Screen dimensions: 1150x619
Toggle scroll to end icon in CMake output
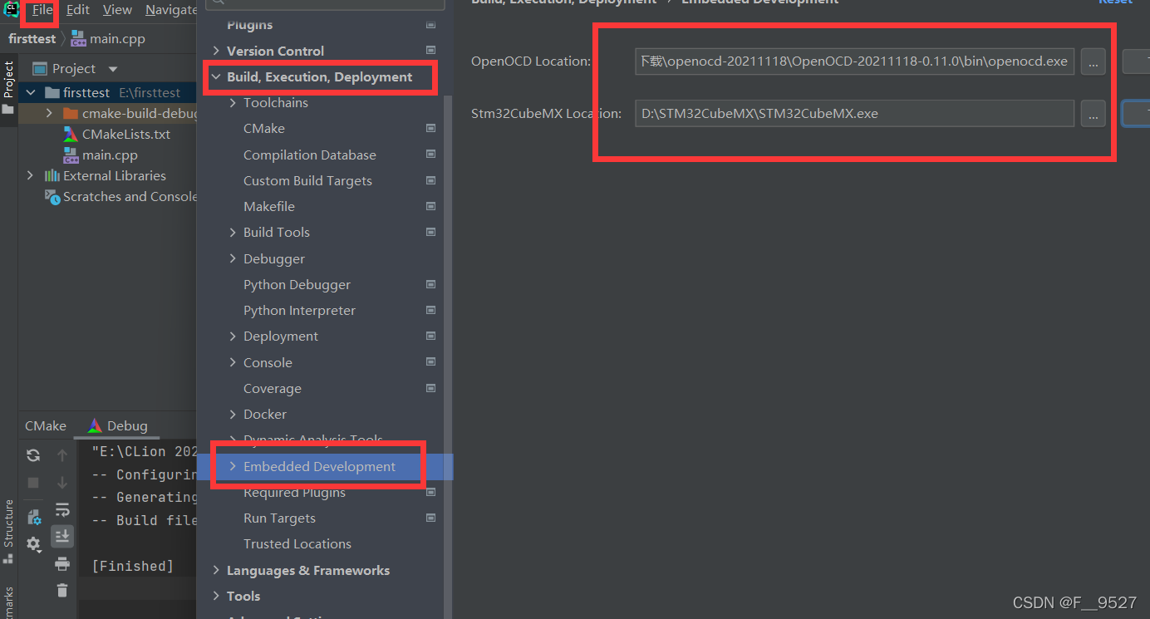click(x=62, y=537)
